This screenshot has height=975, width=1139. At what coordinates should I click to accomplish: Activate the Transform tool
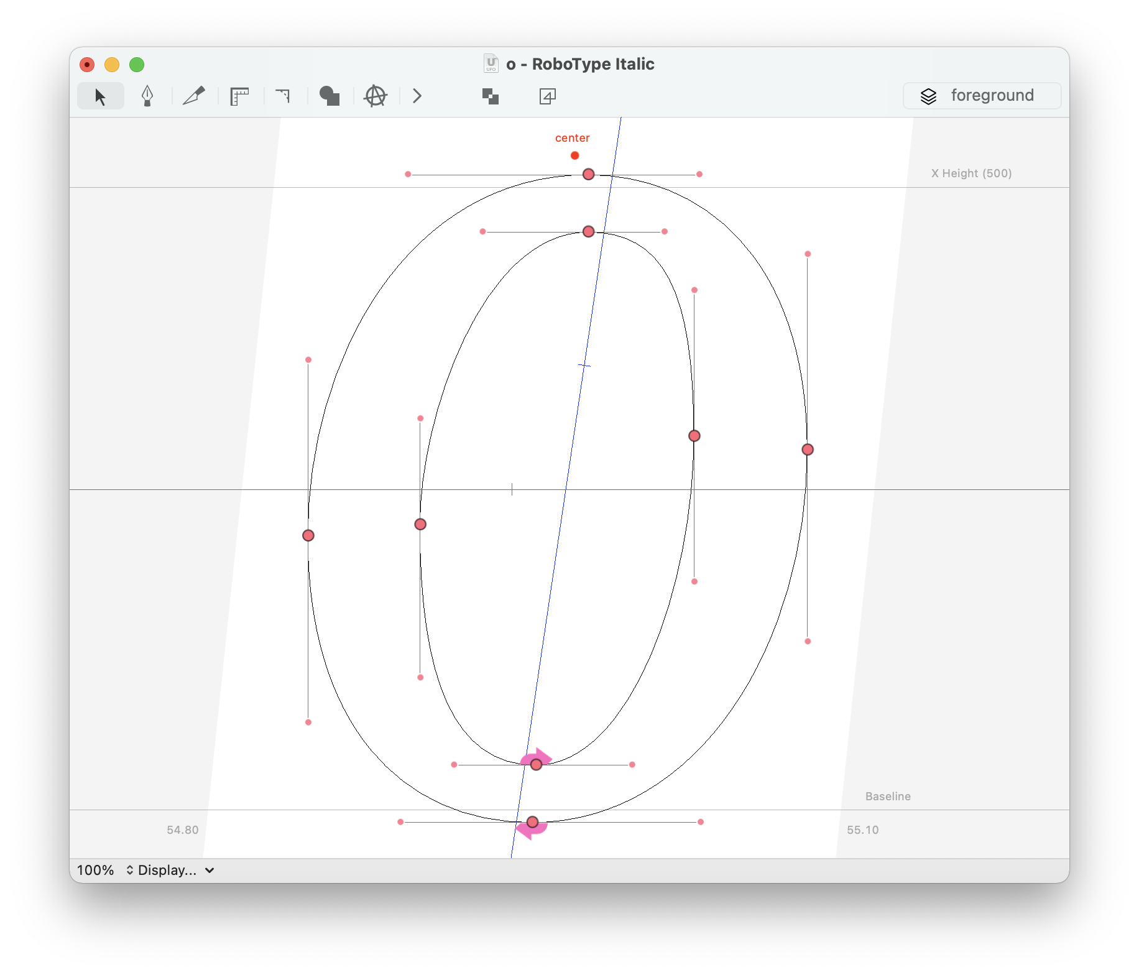[x=374, y=96]
